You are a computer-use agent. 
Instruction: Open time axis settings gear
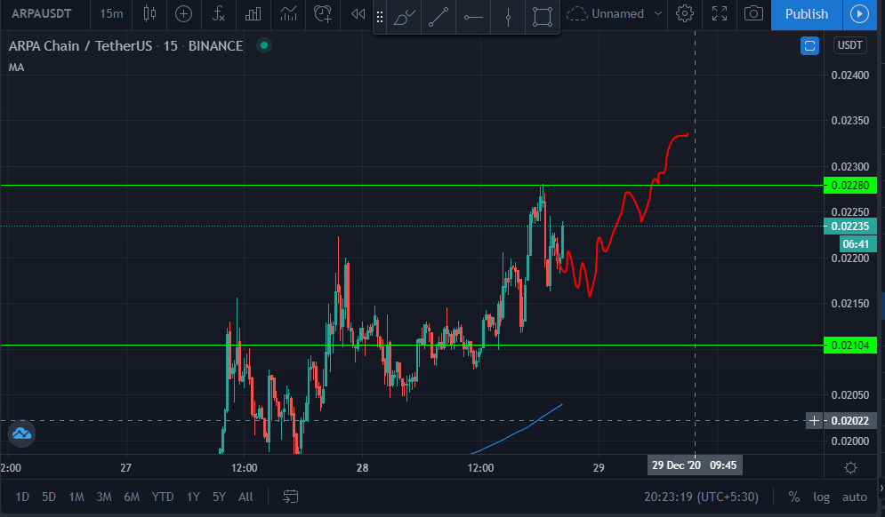coord(850,468)
